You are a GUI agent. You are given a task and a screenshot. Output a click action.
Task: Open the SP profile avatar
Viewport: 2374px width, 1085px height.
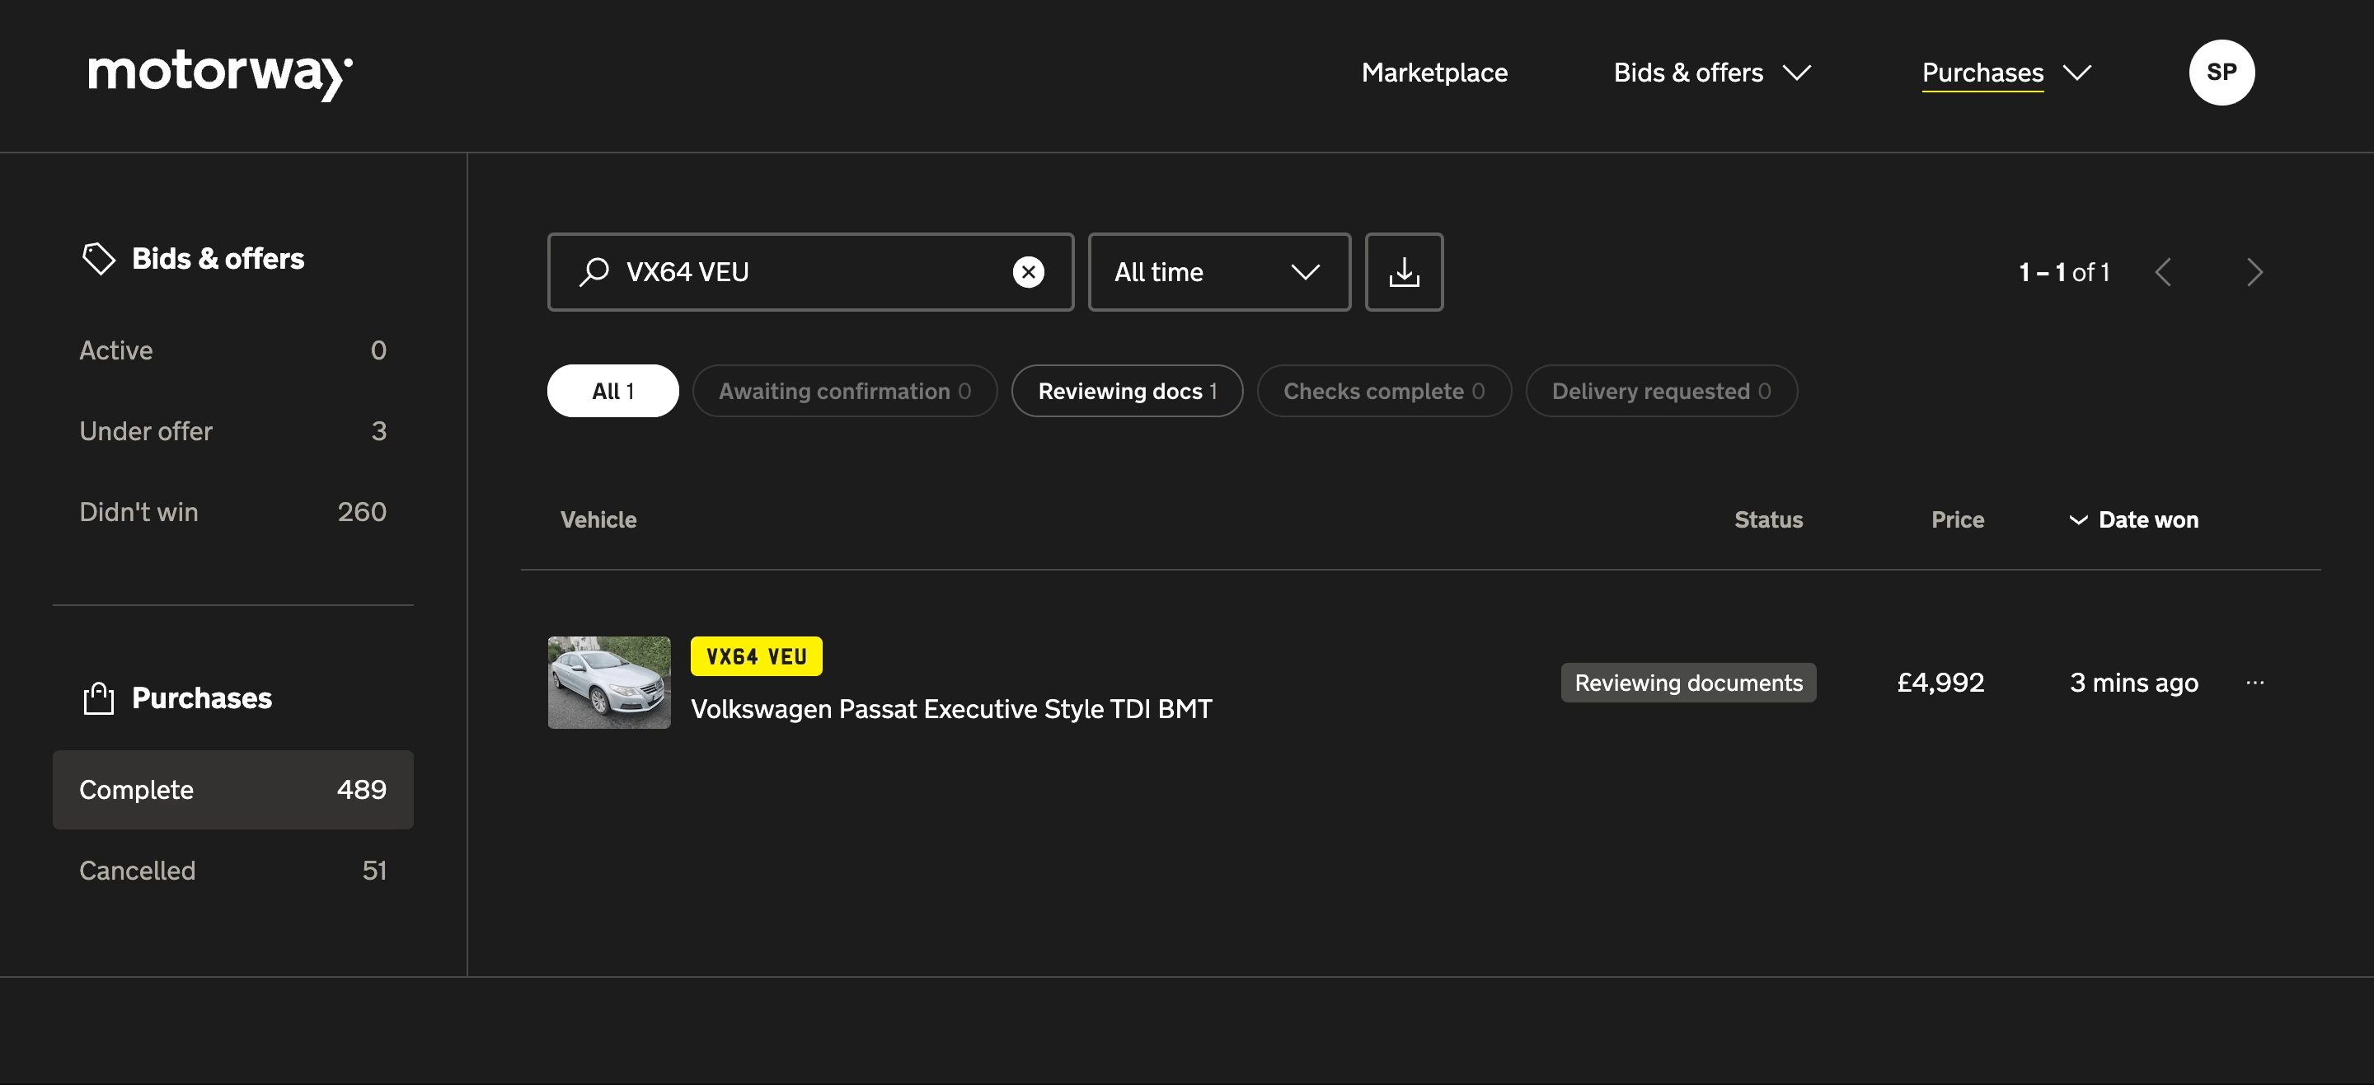[x=2220, y=73]
